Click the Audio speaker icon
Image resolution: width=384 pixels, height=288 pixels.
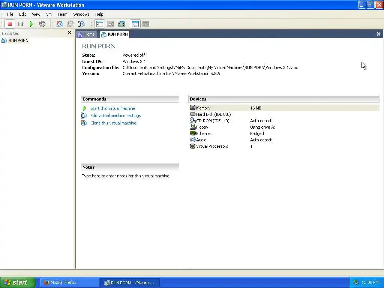[x=192, y=139]
